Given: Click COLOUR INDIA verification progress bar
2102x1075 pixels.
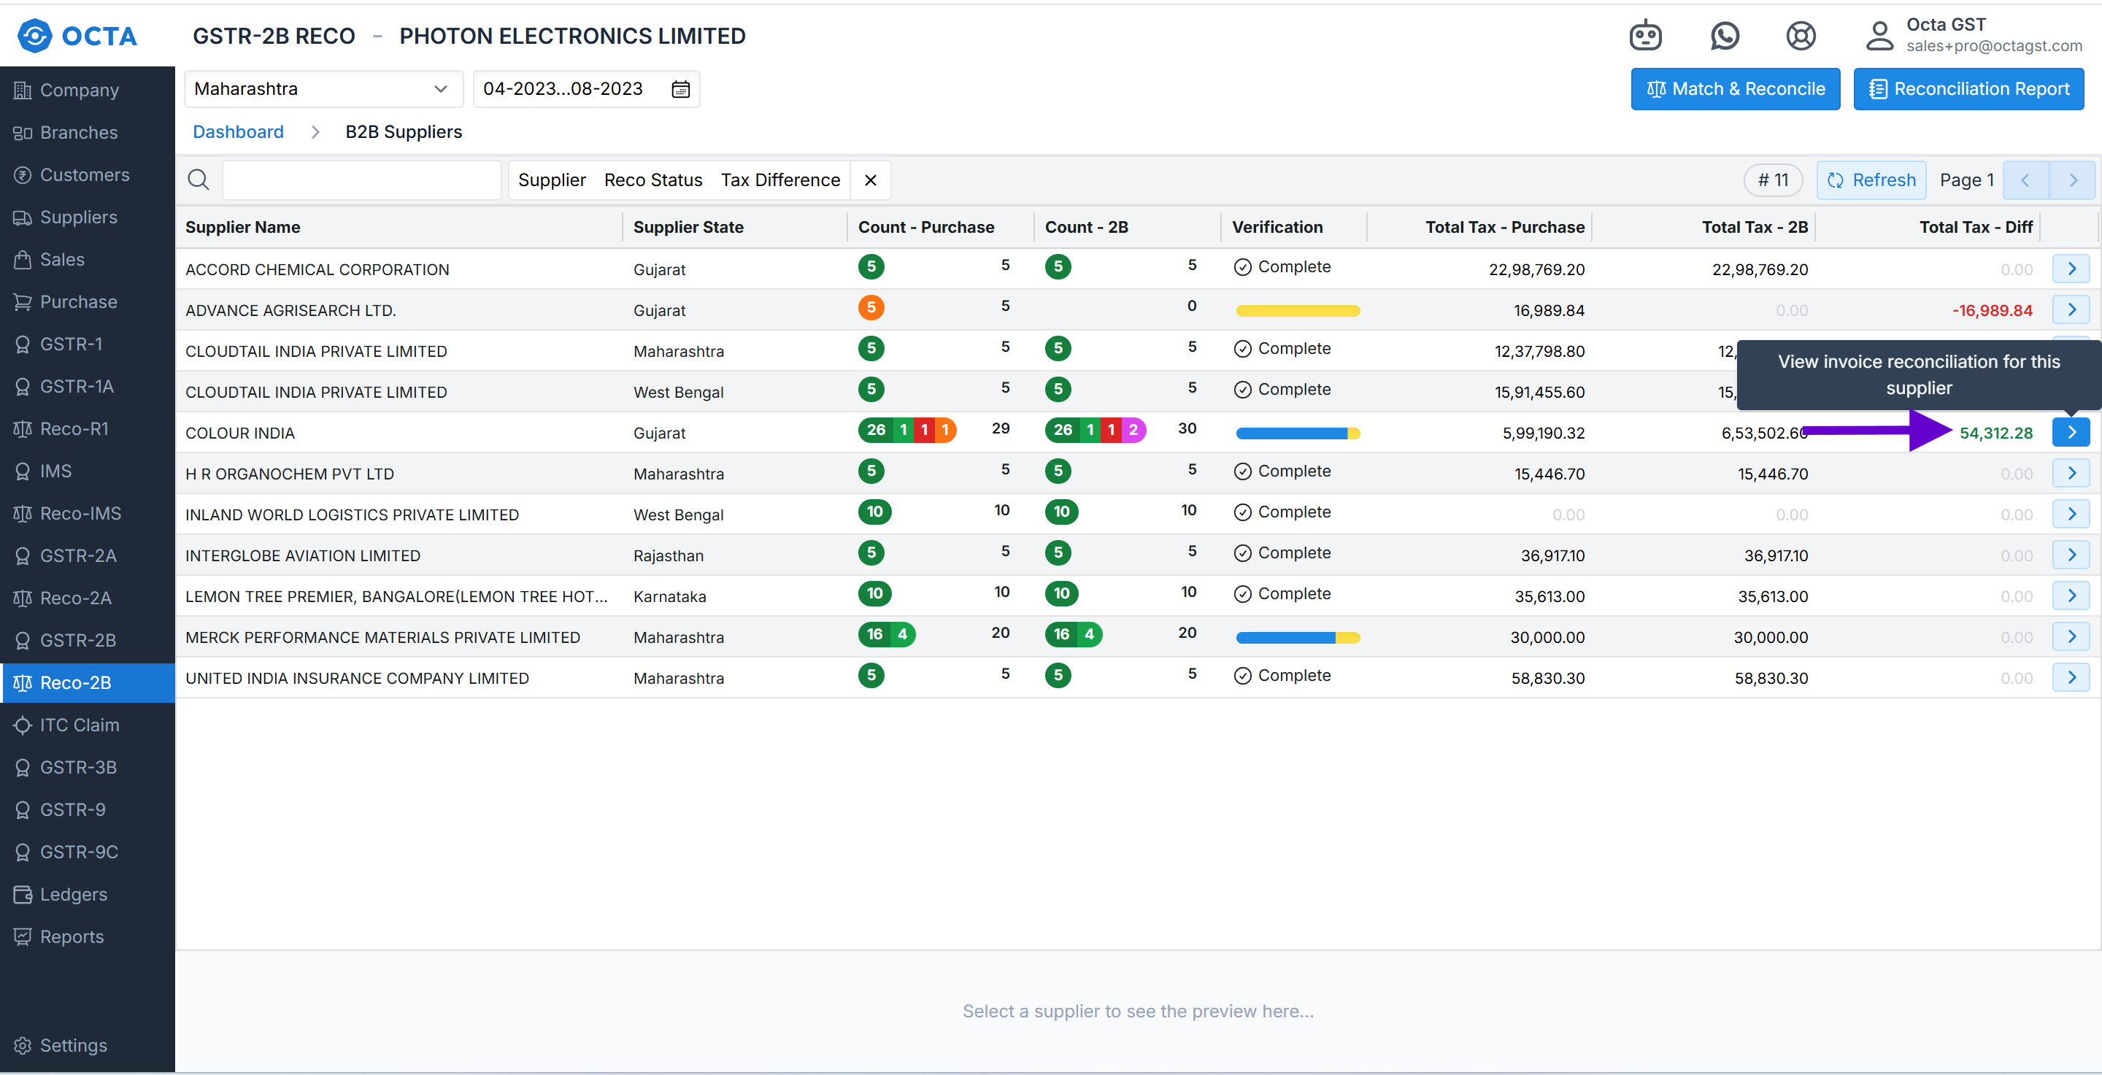Looking at the screenshot, I should (1298, 433).
